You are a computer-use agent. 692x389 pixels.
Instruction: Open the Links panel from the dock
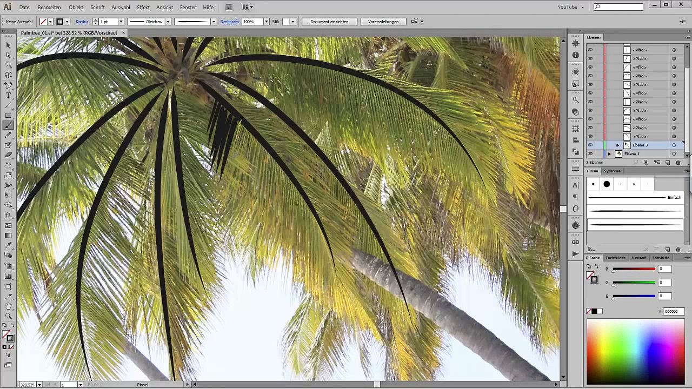(575, 242)
